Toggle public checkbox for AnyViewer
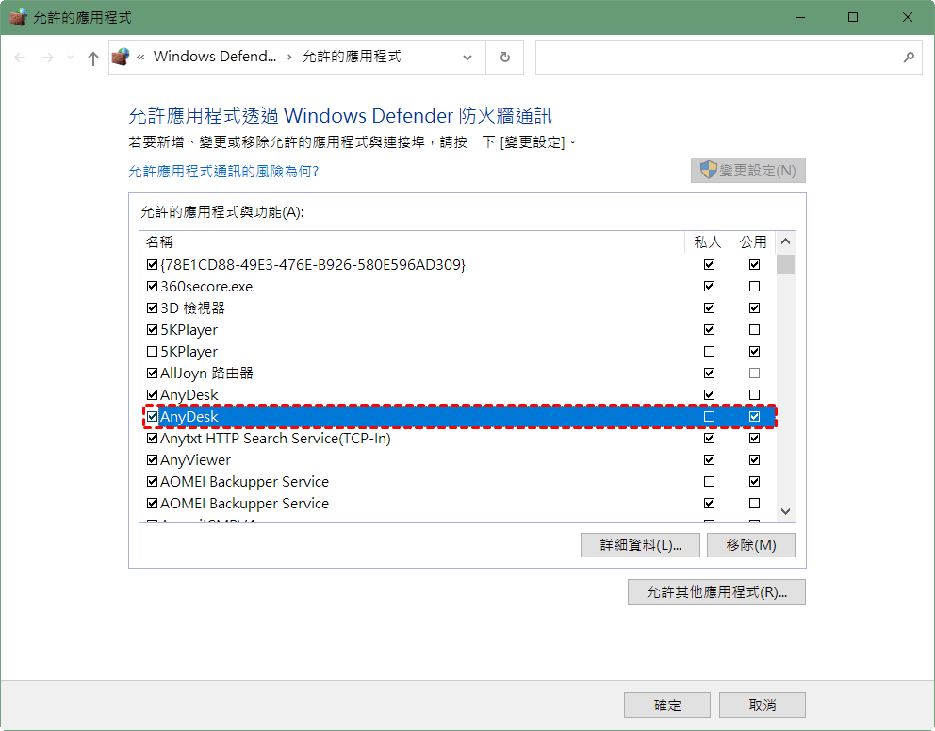The image size is (935, 731). (x=754, y=460)
